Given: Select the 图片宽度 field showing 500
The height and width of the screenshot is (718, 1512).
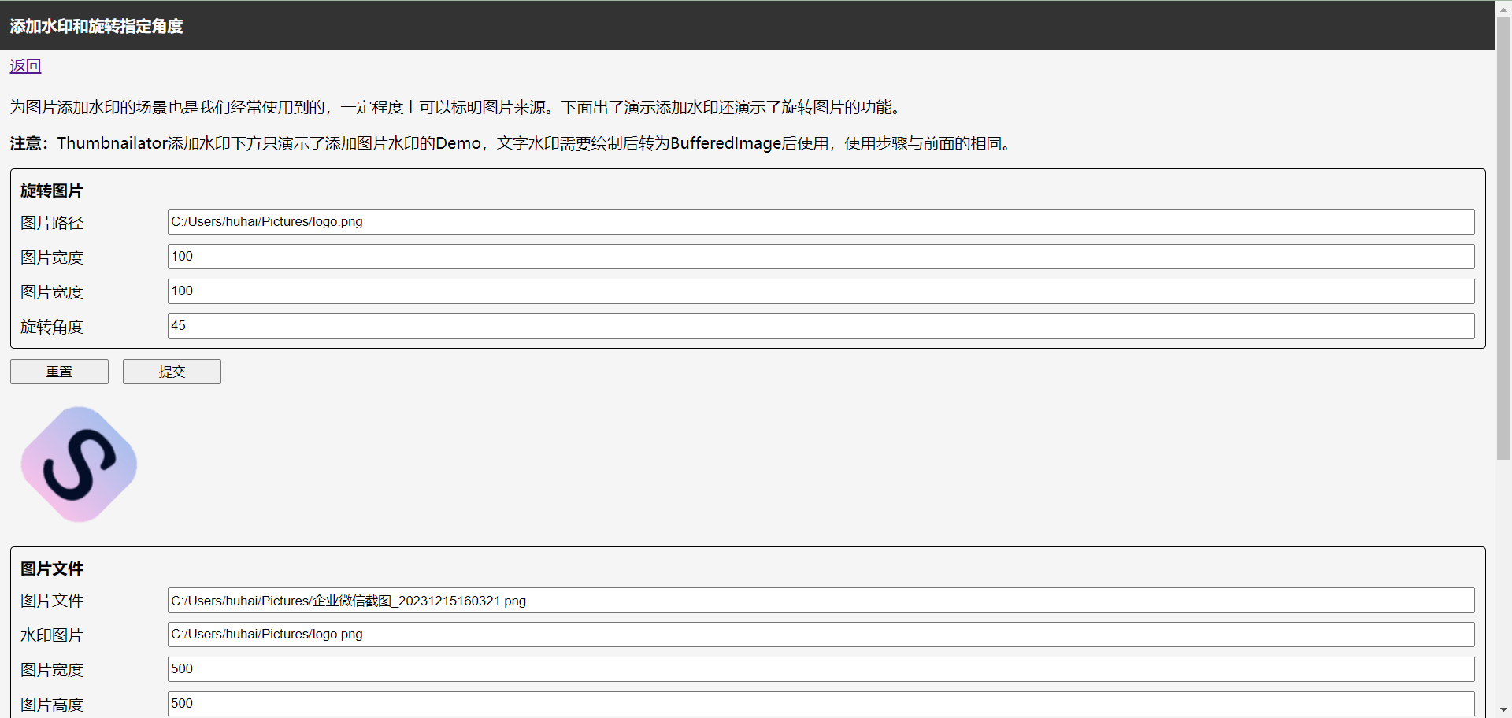Looking at the screenshot, I should pyautogui.click(x=551, y=669).
